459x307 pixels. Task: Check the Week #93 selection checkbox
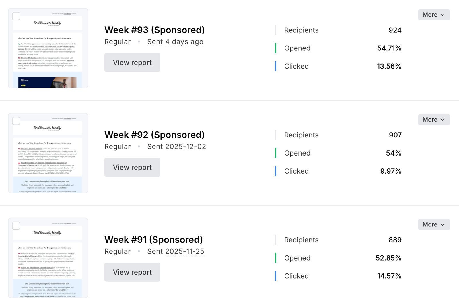(16, 16)
